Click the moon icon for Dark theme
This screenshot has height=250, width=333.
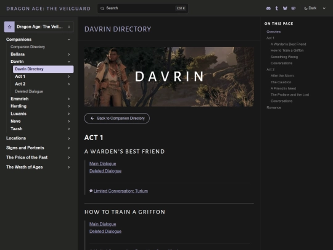pos(306,8)
